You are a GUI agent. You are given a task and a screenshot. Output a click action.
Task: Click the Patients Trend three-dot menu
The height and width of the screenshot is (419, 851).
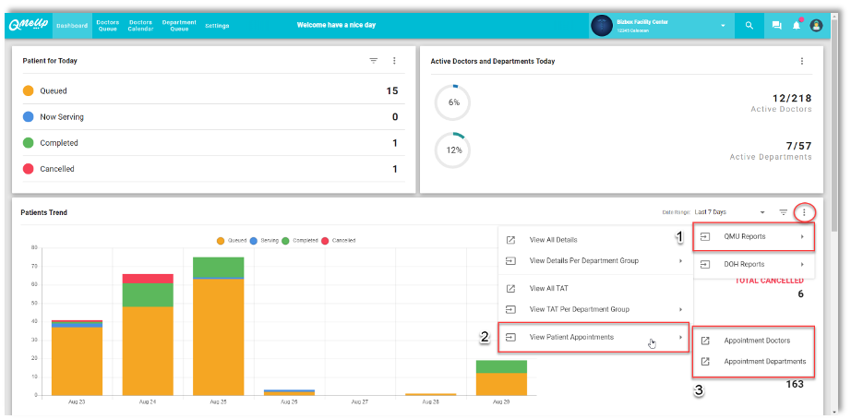click(804, 212)
